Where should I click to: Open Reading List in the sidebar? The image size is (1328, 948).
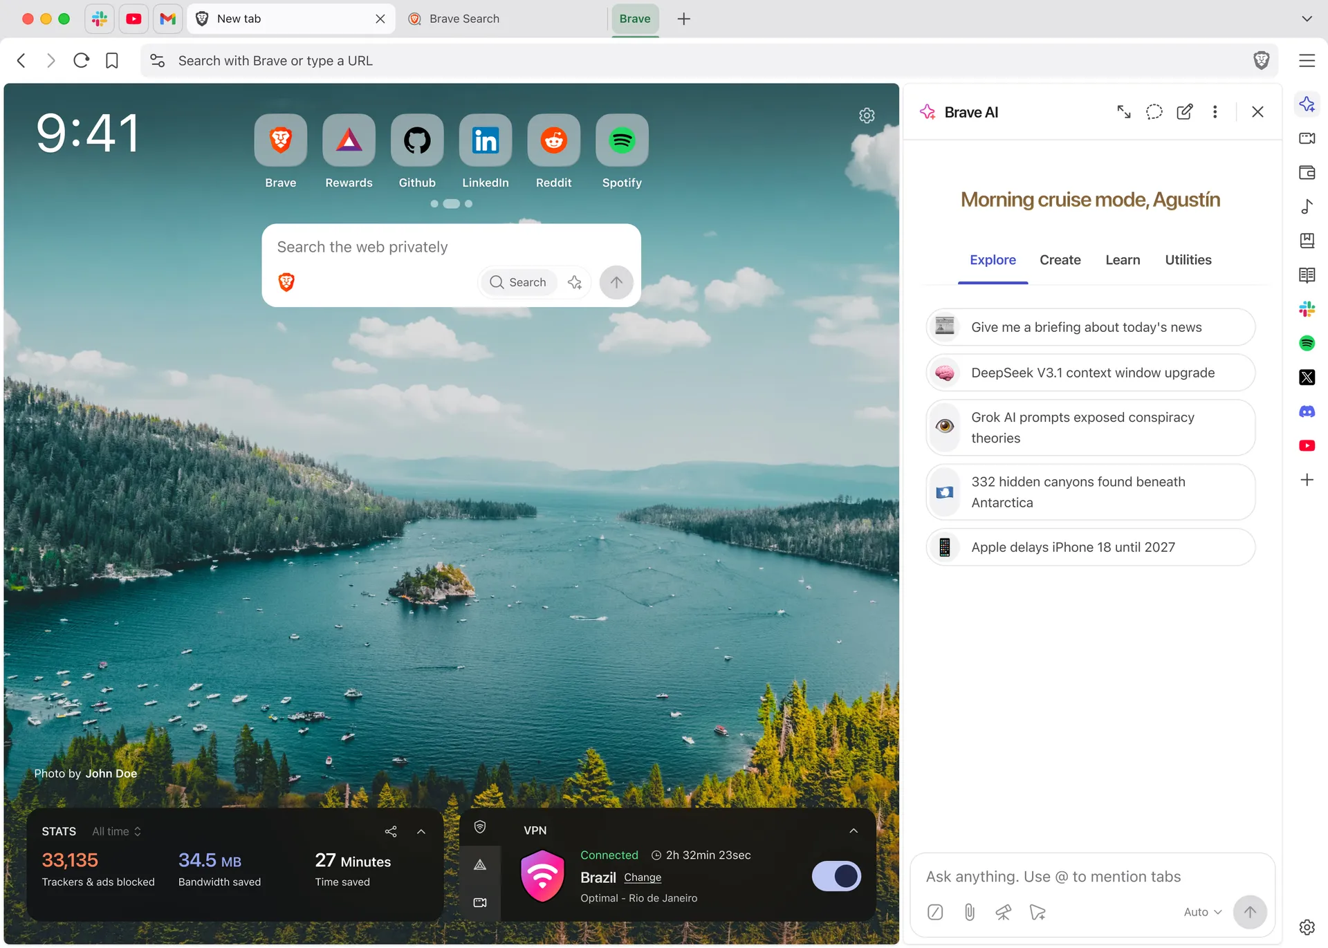click(x=1307, y=275)
